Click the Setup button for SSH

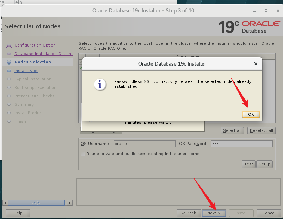click(264, 164)
